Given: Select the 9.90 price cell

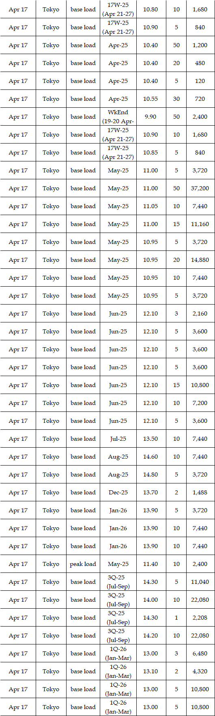Looking at the screenshot, I should [x=151, y=117].
